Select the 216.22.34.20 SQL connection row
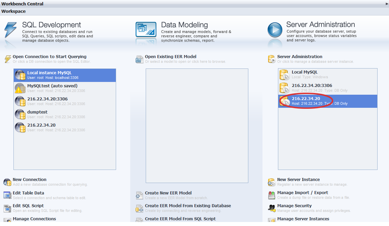This screenshot has width=389, height=226. pos(65,128)
